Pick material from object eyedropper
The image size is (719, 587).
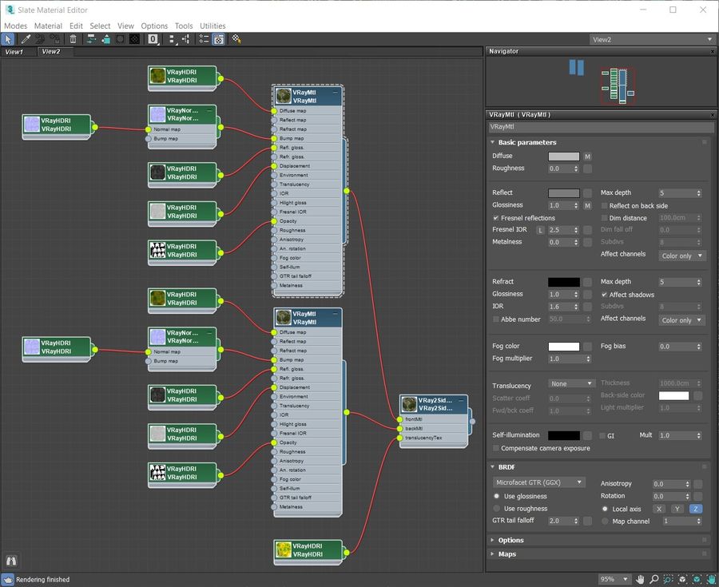[x=26, y=39]
